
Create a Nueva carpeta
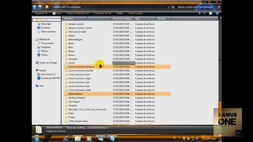coord(136,13)
